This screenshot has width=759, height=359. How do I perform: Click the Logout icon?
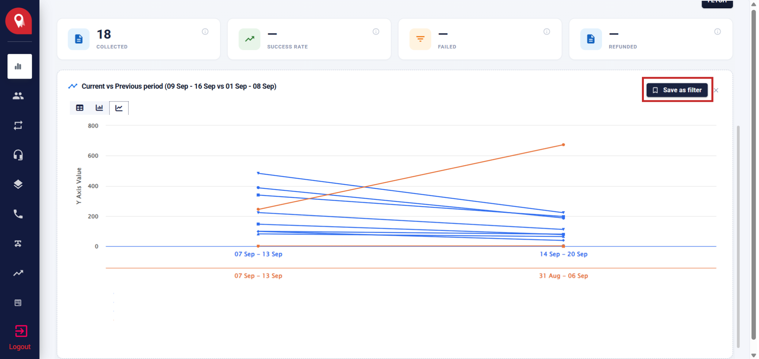21,331
